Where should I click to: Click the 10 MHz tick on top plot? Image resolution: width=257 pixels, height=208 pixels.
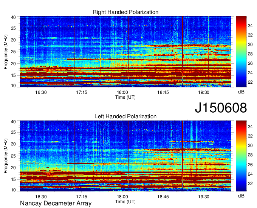coord(13,86)
